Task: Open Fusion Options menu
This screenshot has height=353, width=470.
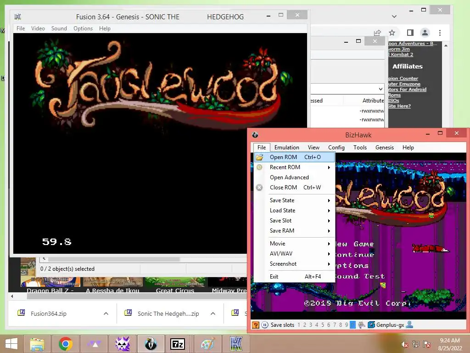Action: click(83, 28)
